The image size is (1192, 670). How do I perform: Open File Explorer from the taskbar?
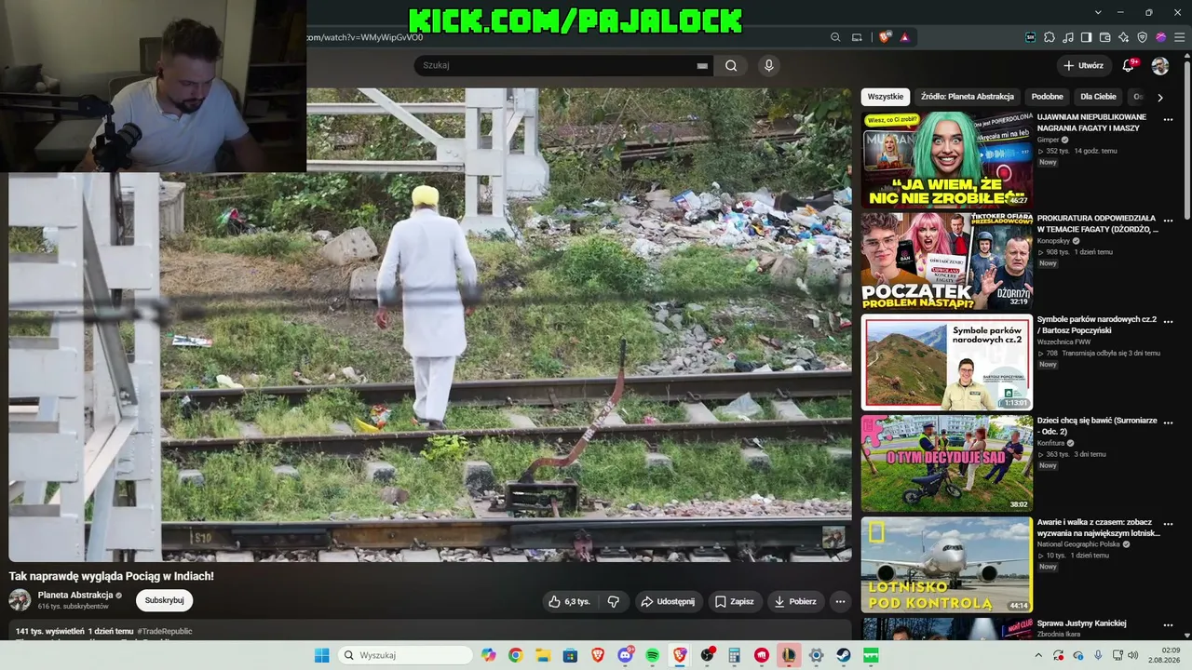542,655
